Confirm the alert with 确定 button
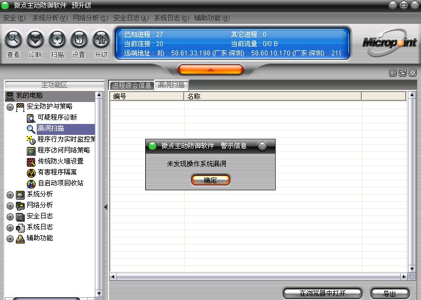 (x=210, y=180)
